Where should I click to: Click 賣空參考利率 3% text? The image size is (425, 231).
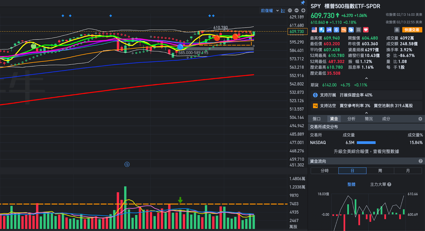355,106
